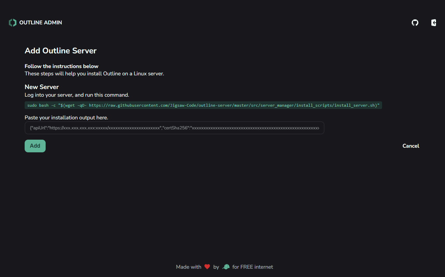
Task: Click the logout icon in the header
Action: 434,23
